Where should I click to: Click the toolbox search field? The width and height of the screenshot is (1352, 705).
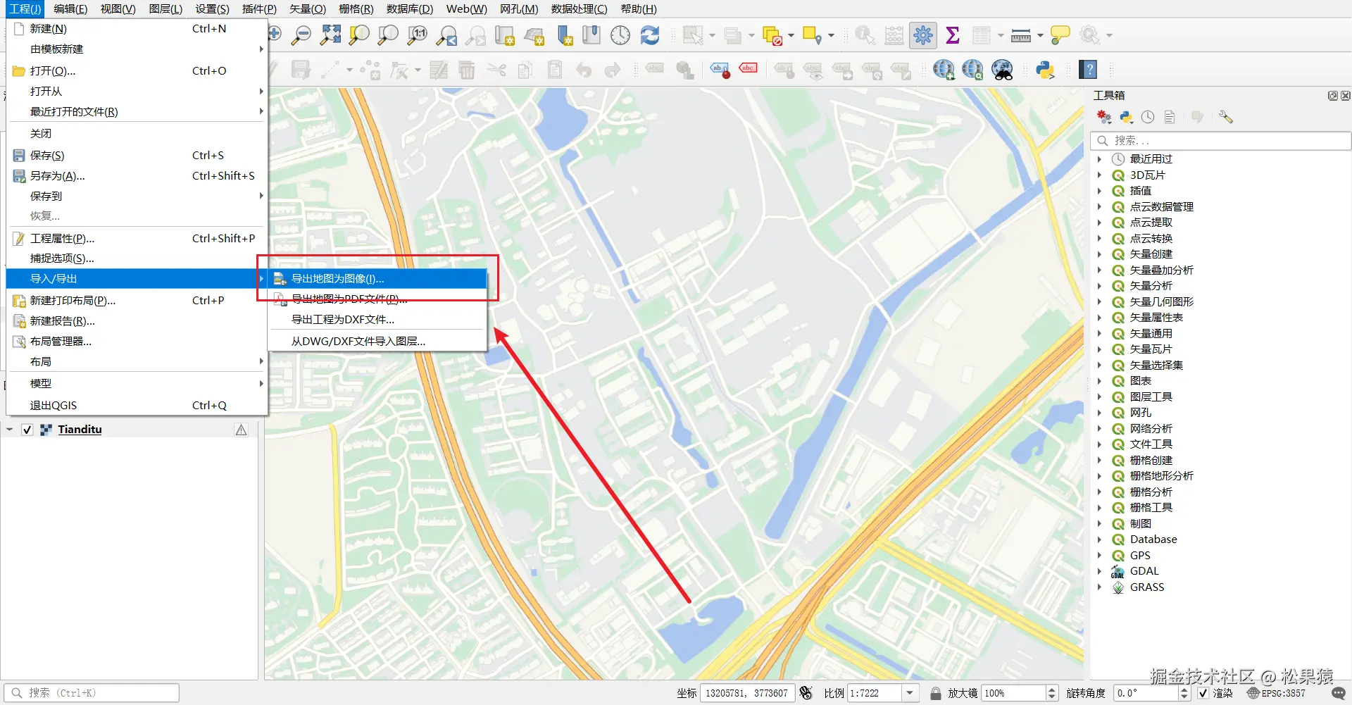tap(1221, 141)
